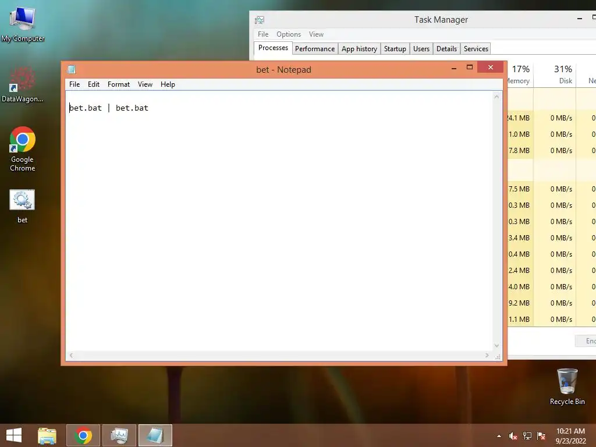Viewport: 596px width, 447px height.
Task: Select the 7.5 MB memory cell
Action: pyautogui.click(x=520, y=189)
